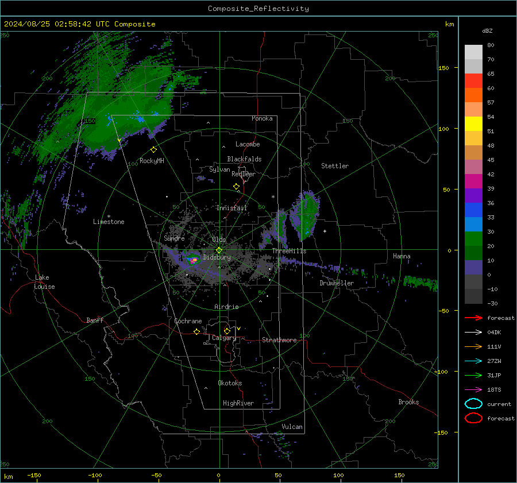The image size is (517, 483).
Task: Select the Blackfalds town label
Action: [x=244, y=159]
